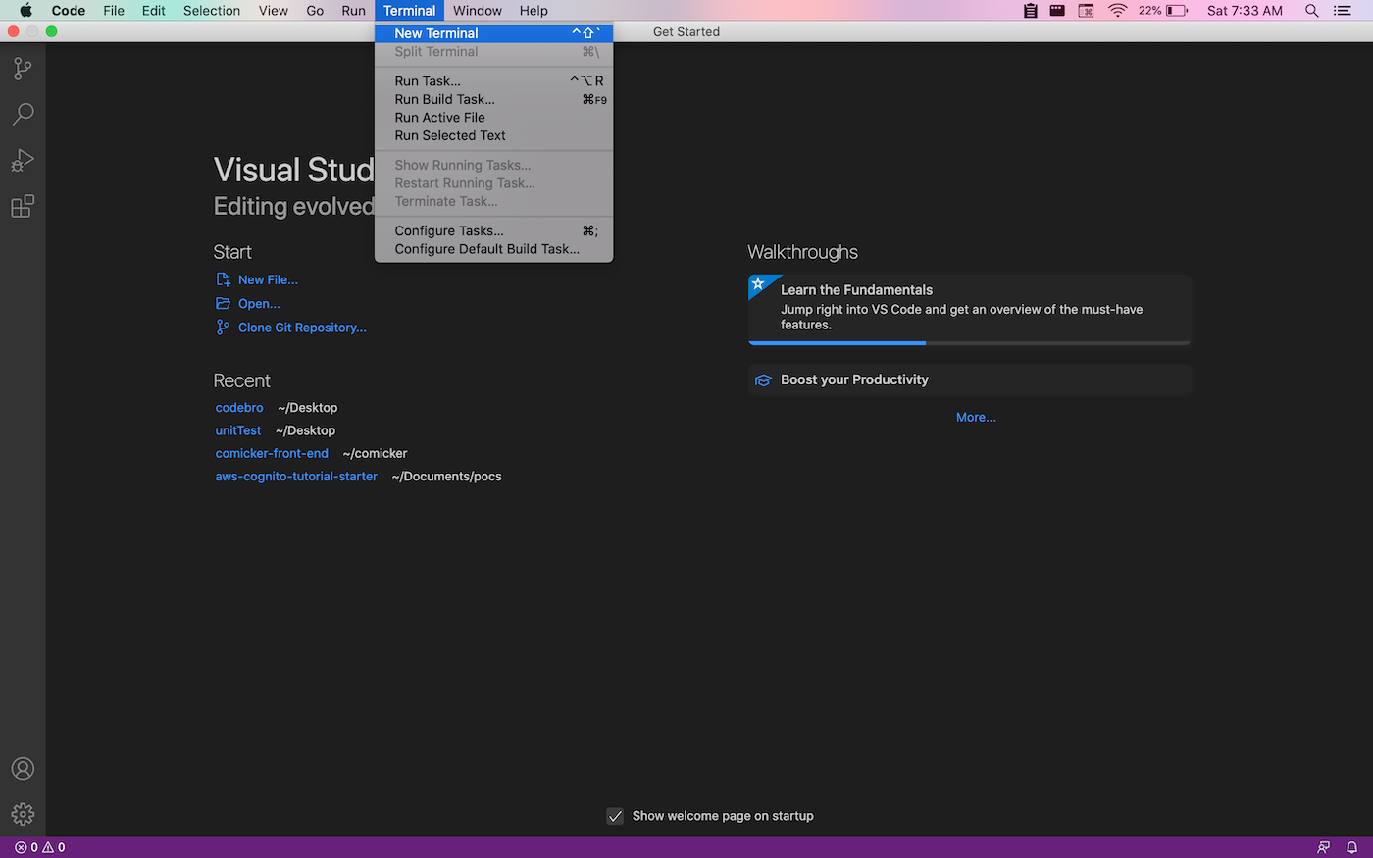
Task: Open the Manage gear icon
Action: [23, 814]
